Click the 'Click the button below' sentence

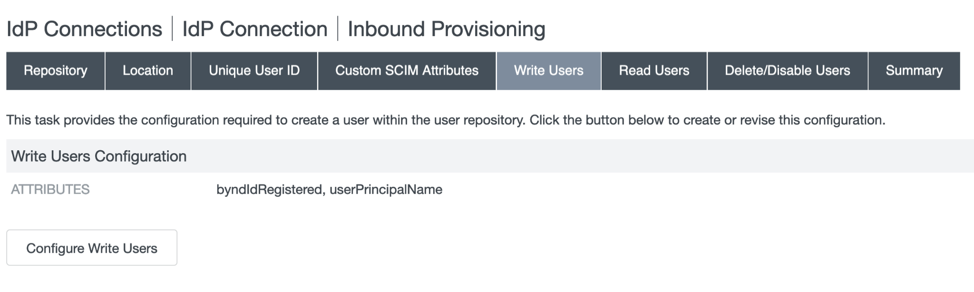point(707,120)
